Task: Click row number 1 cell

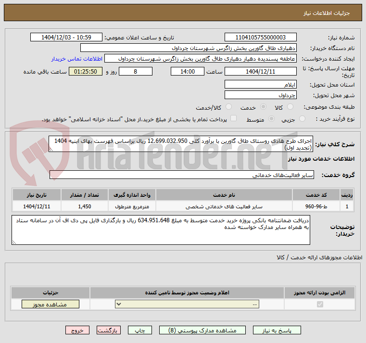Action: tap(347, 206)
